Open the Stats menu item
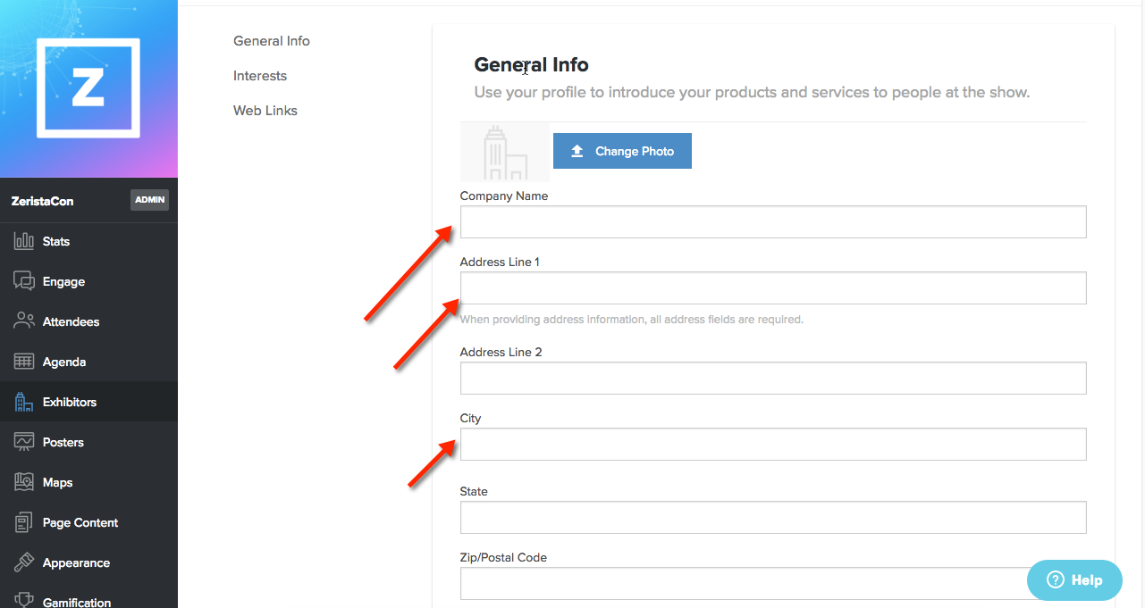The height and width of the screenshot is (608, 1145). [88, 241]
